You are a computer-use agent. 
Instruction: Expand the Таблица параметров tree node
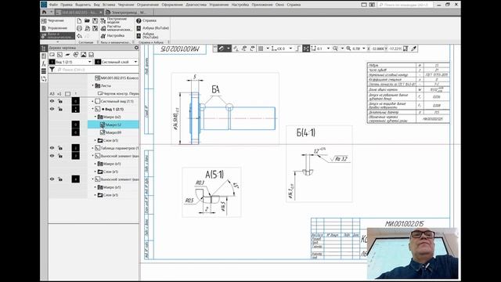(x=93, y=148)
